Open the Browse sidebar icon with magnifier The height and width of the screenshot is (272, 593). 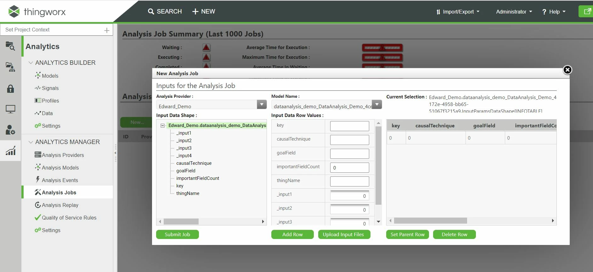click(x=10, y=46)
